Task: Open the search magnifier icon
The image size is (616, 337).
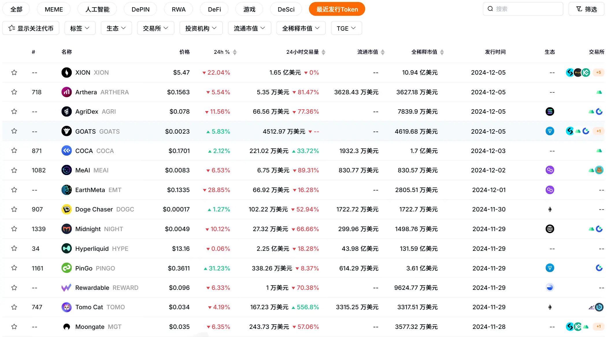Action: [x=490, y=9]
